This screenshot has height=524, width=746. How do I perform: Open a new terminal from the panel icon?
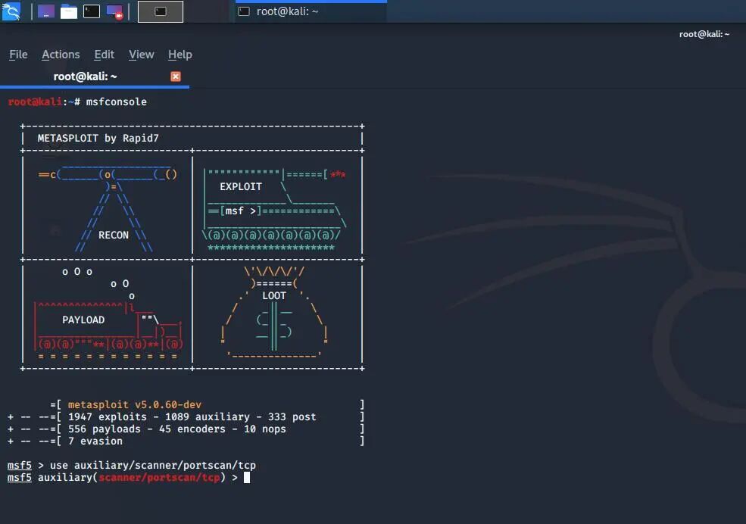(x=91, y=11)
